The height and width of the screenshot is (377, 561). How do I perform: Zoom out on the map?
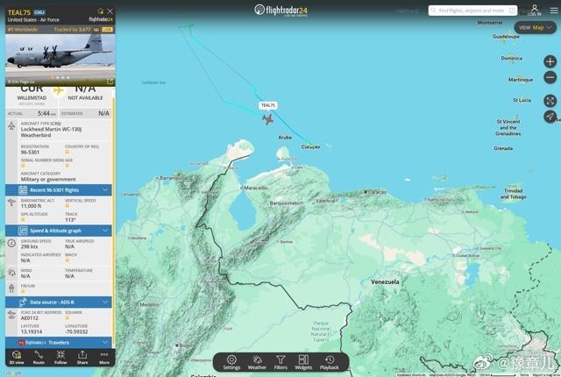click(x=550, y=78)
